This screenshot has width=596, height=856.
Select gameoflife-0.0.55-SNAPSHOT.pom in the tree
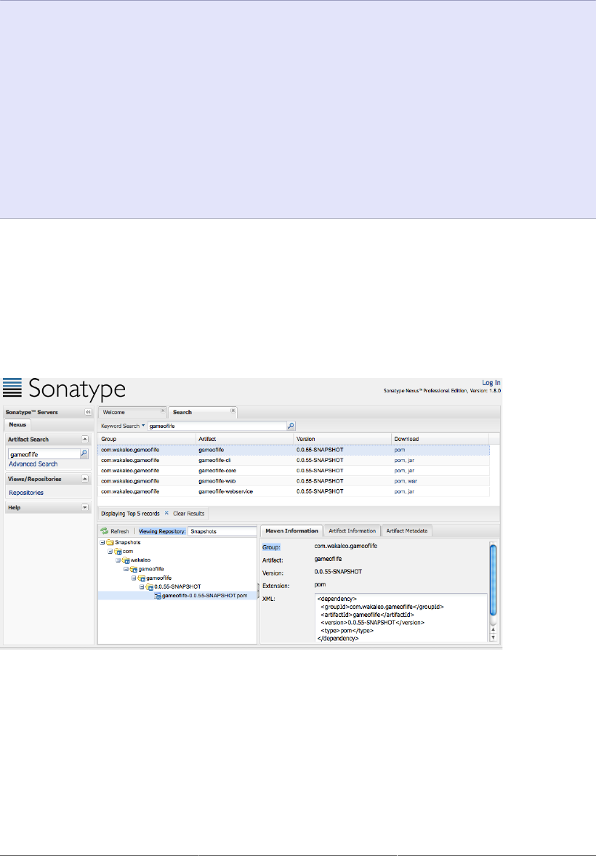204,596
